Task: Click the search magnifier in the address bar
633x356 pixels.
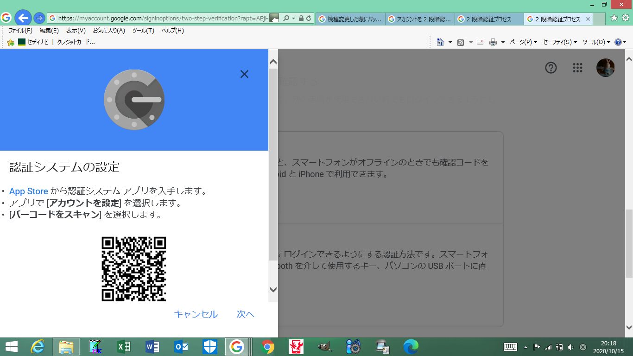Action: [x=286, y=19]
